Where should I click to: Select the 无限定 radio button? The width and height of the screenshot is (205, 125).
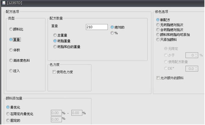pos(166,49)
